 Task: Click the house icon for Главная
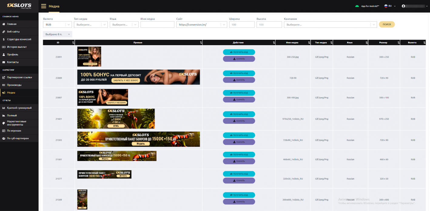coord(4,24)
